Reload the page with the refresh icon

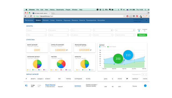(31, 16)
